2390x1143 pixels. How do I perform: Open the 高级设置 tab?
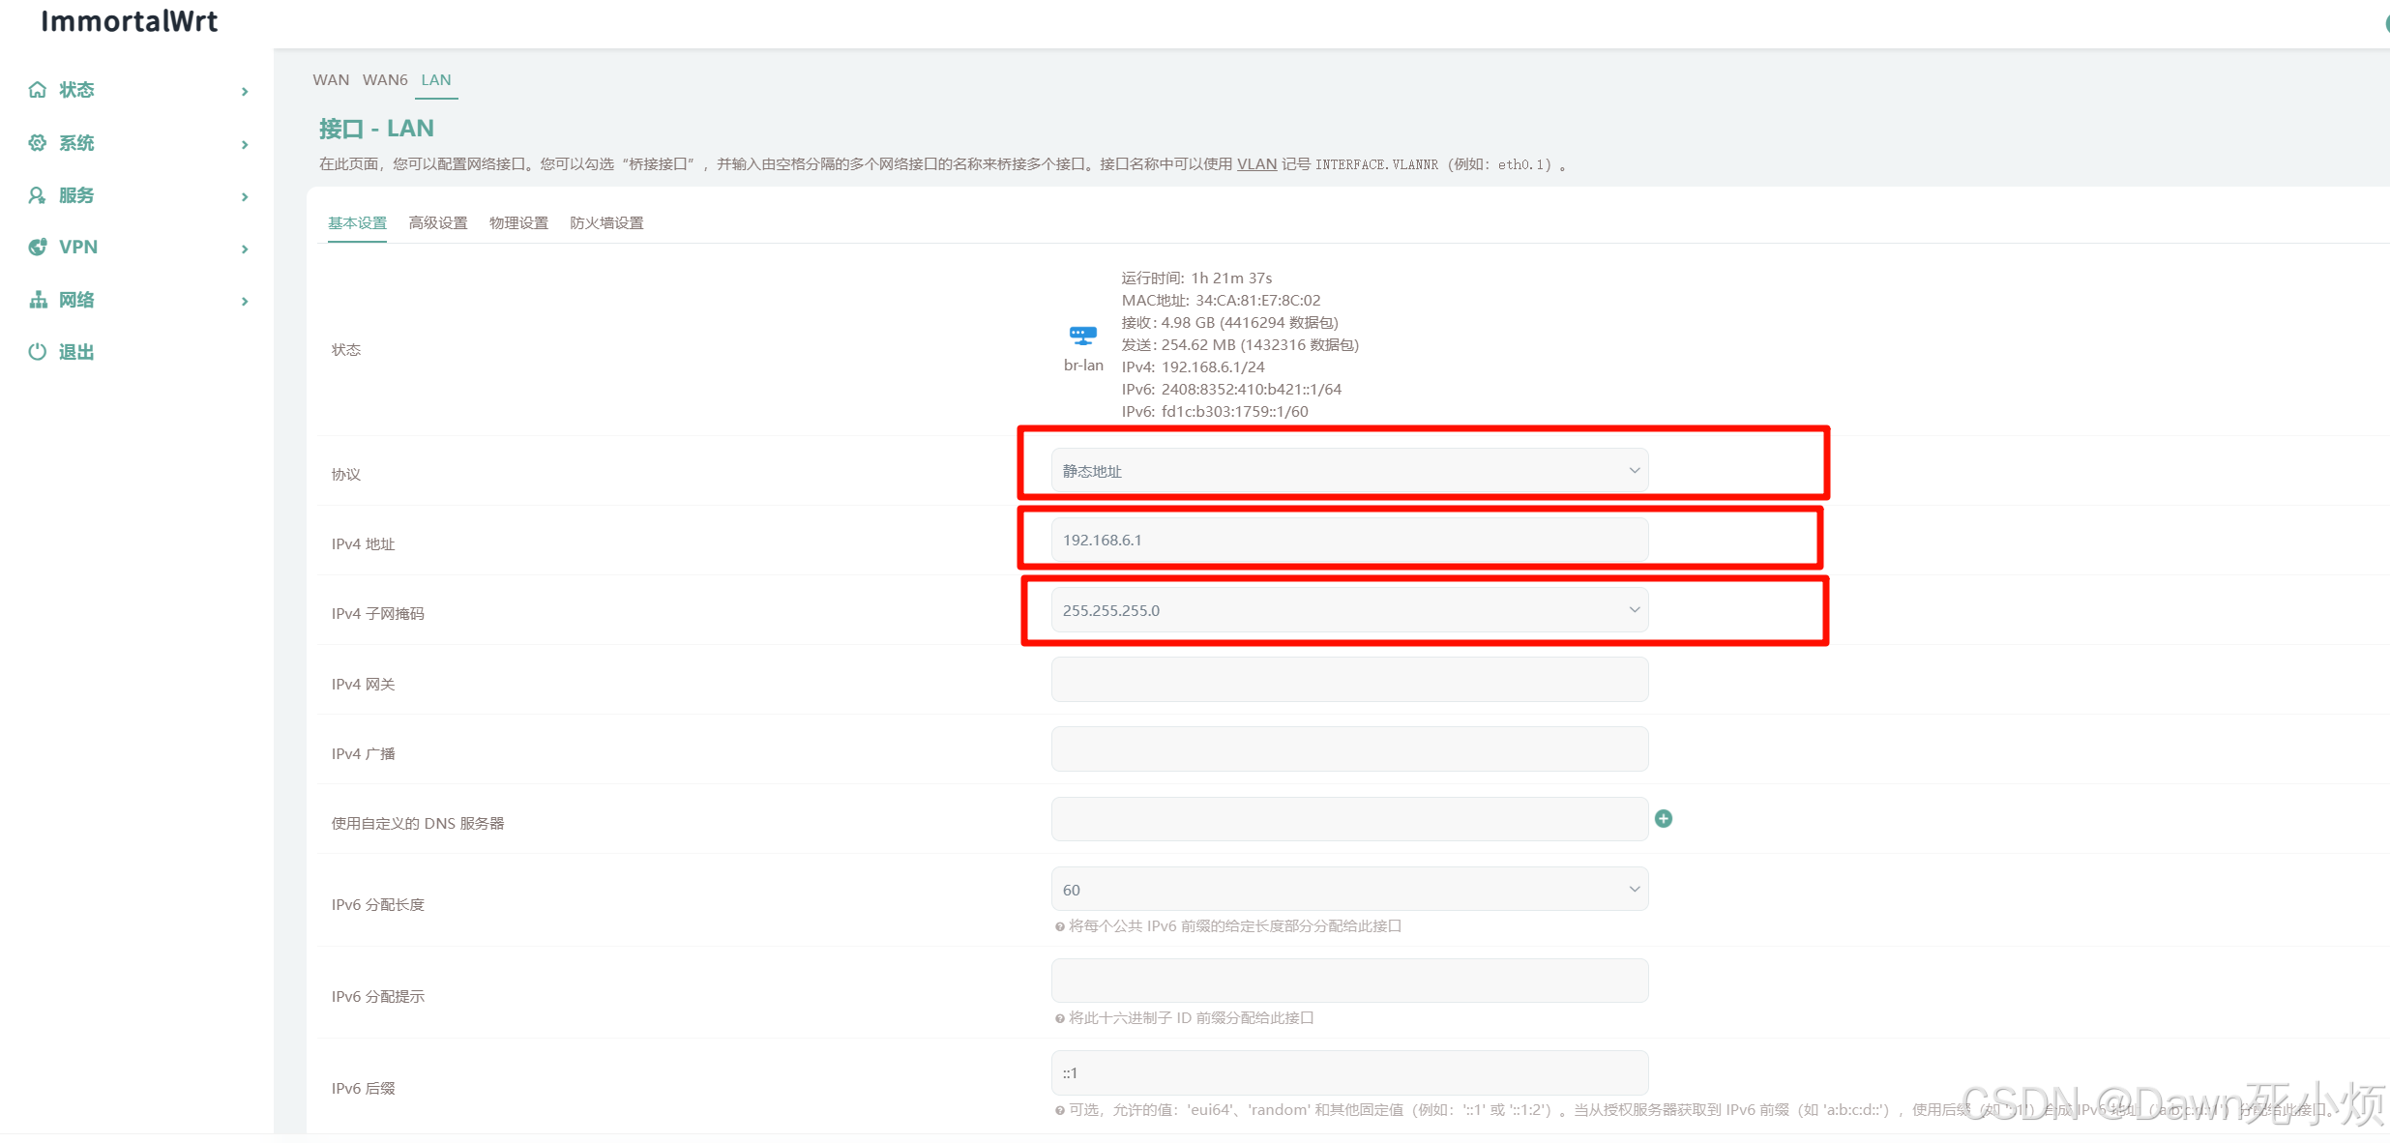pyautogui.click(x=437, y=223)
